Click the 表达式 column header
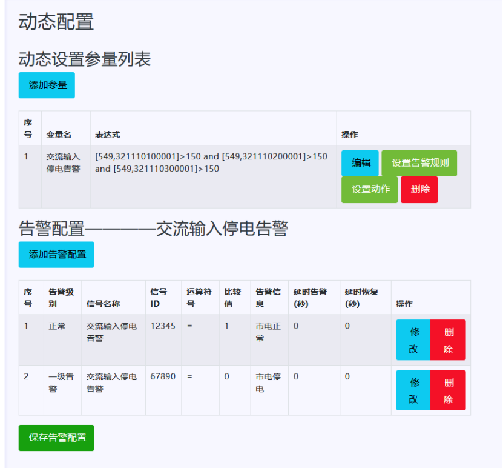503x468 pixels. 108,135
